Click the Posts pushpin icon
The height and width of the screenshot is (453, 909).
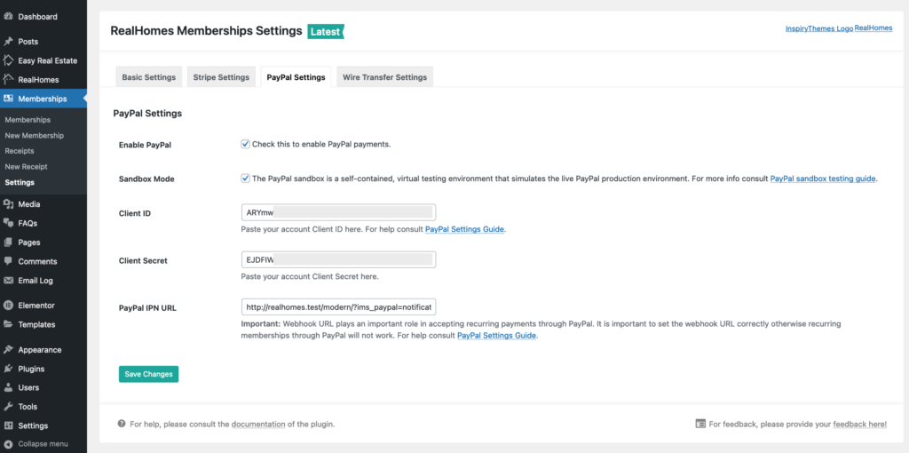(8, 42)
